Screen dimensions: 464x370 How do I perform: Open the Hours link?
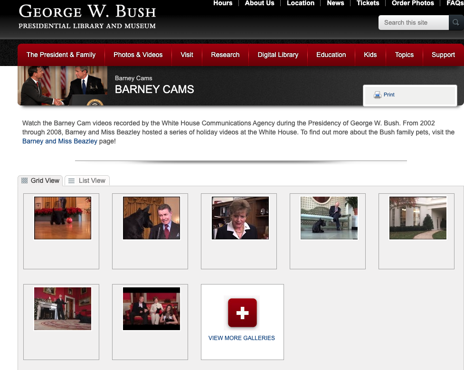(x=223, y=3)
